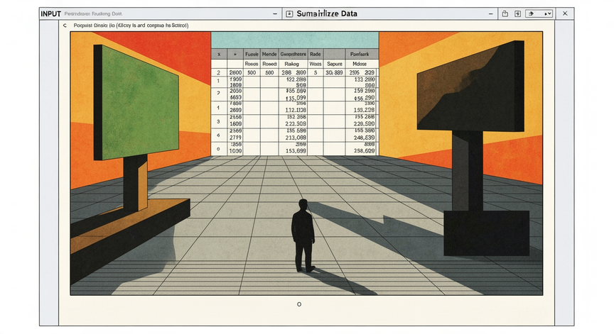Click the cell value 112.1108
The height and width of the screenshot is (334, 614).
point(296,110)
